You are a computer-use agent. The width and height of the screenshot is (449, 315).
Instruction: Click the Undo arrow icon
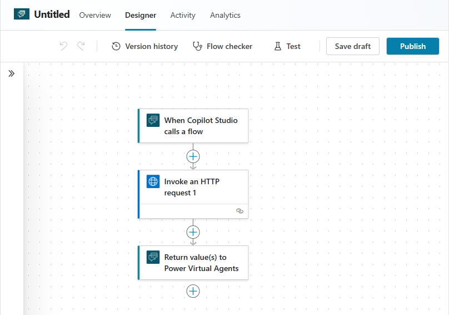pos(63,46)
